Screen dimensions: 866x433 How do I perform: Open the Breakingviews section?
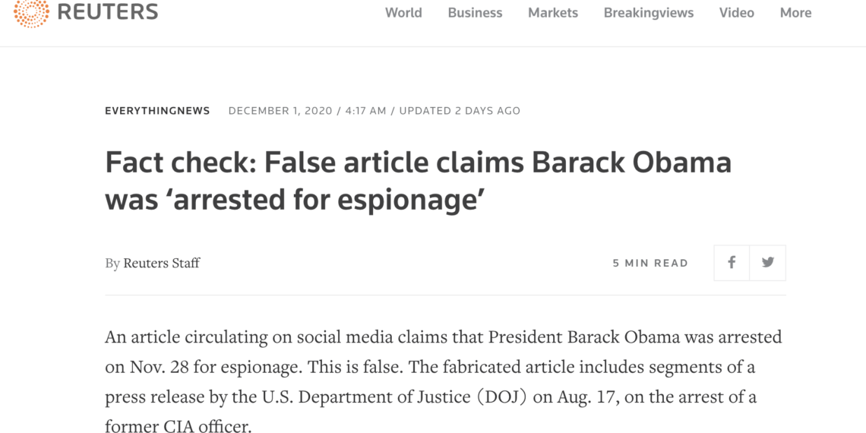tap(649, 13)
